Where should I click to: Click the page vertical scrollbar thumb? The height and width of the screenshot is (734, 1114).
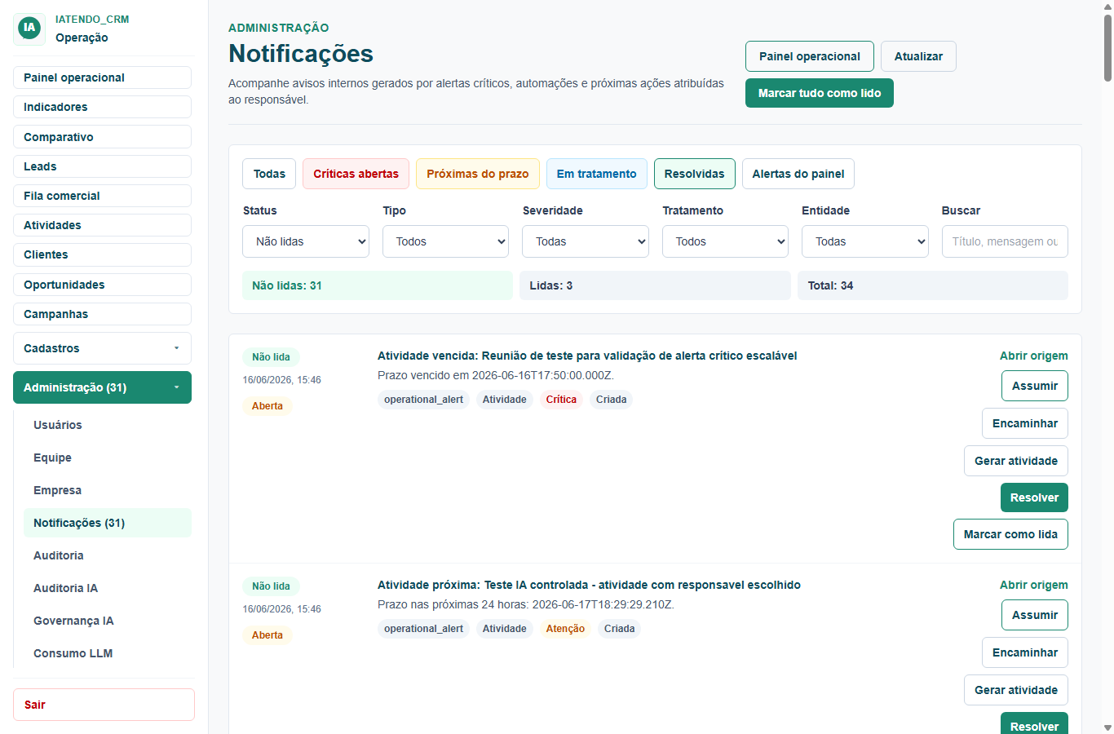click(x=1107, y=46)
